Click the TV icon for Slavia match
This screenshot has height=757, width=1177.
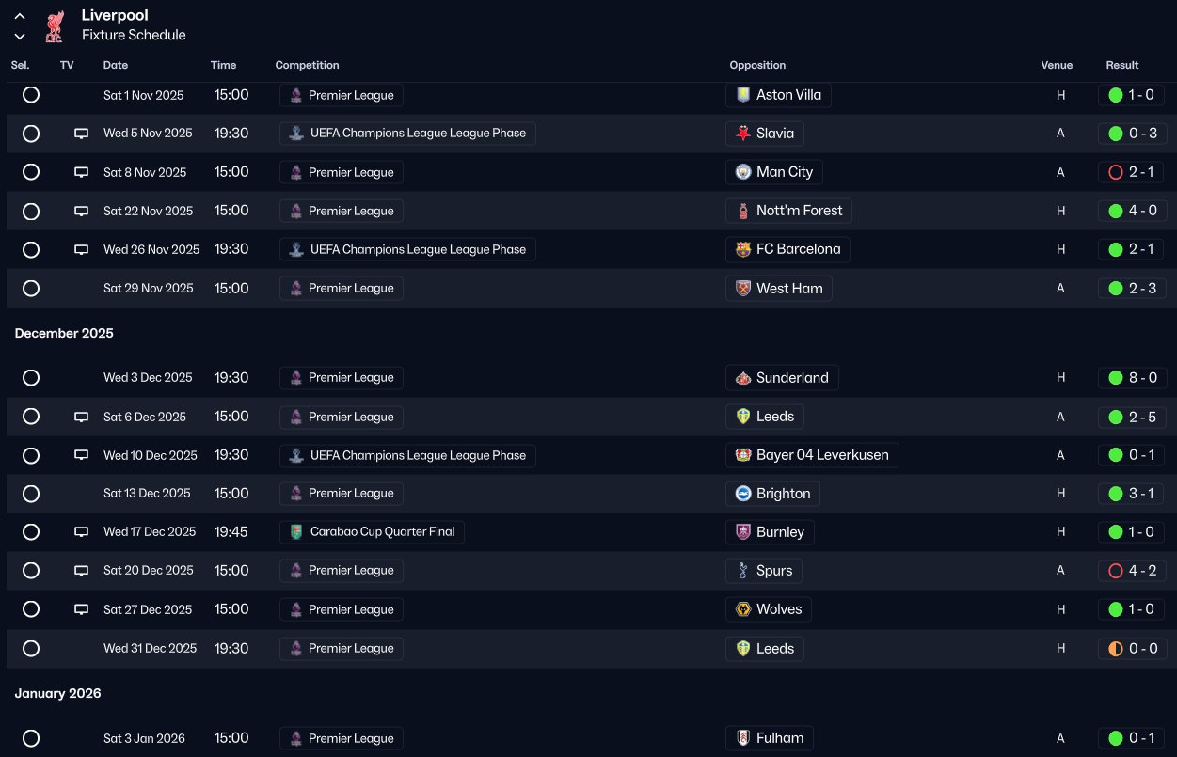(82, 134)
